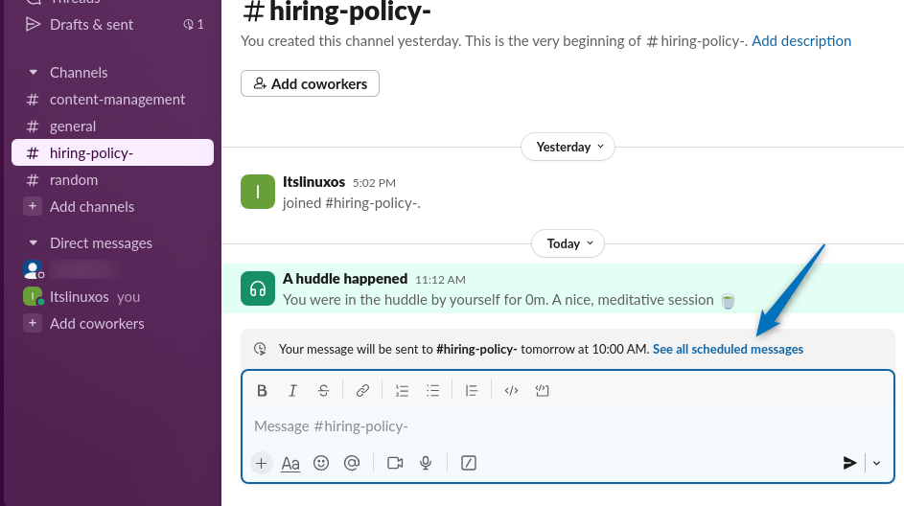Click the Add coworkers button

point(310,84)
